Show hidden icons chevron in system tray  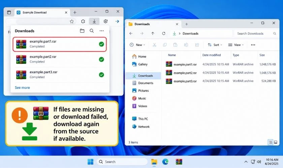[246, 162]
